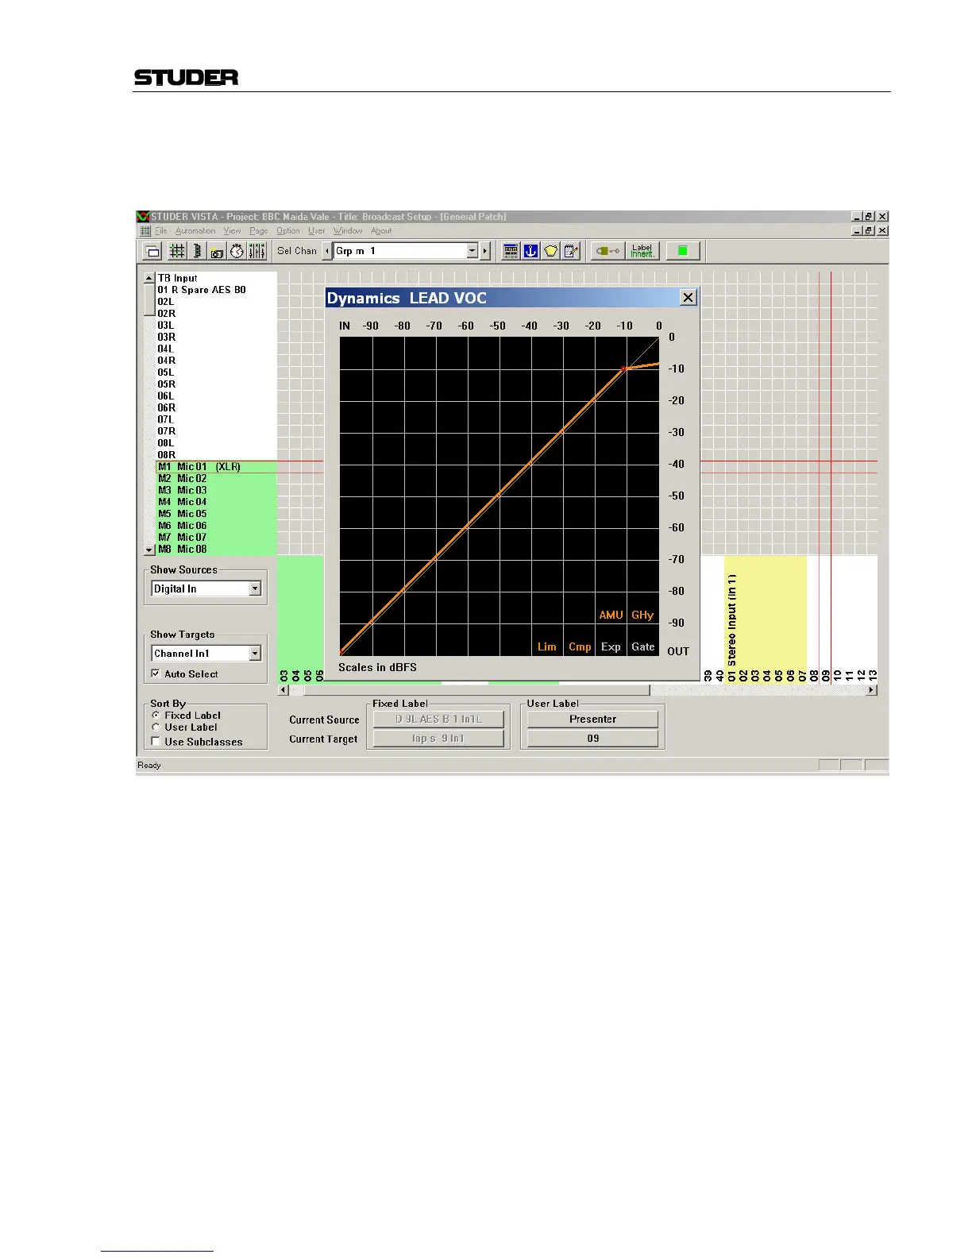The width and height of the screenshot is (972, 1258).
Task: Enable the Use Subclasses checkbox
Action: [156, 742]
